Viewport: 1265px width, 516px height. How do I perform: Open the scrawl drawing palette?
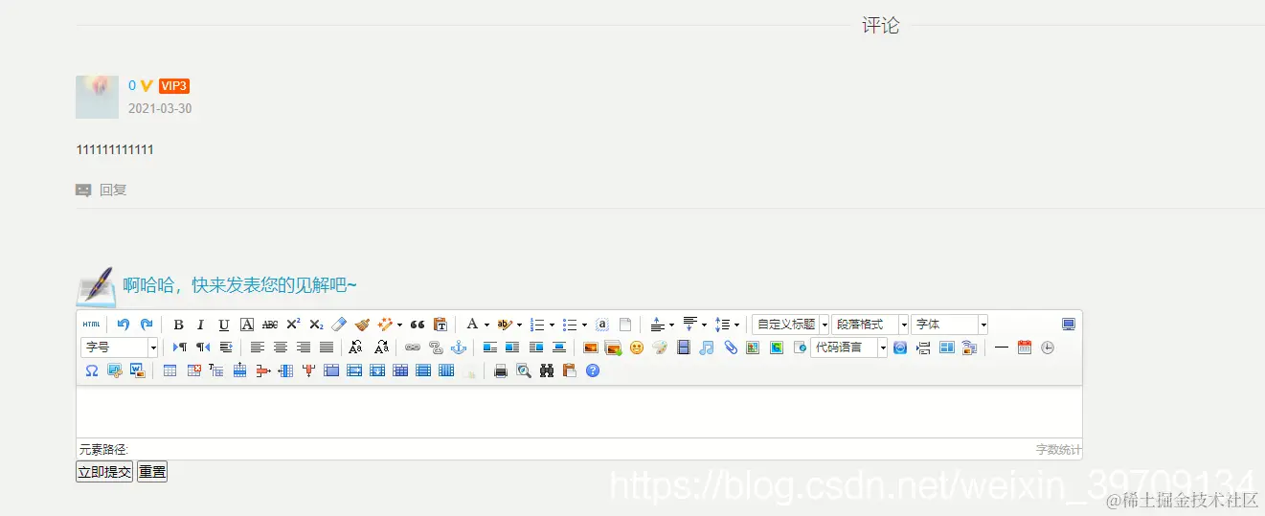click(660, 348)
